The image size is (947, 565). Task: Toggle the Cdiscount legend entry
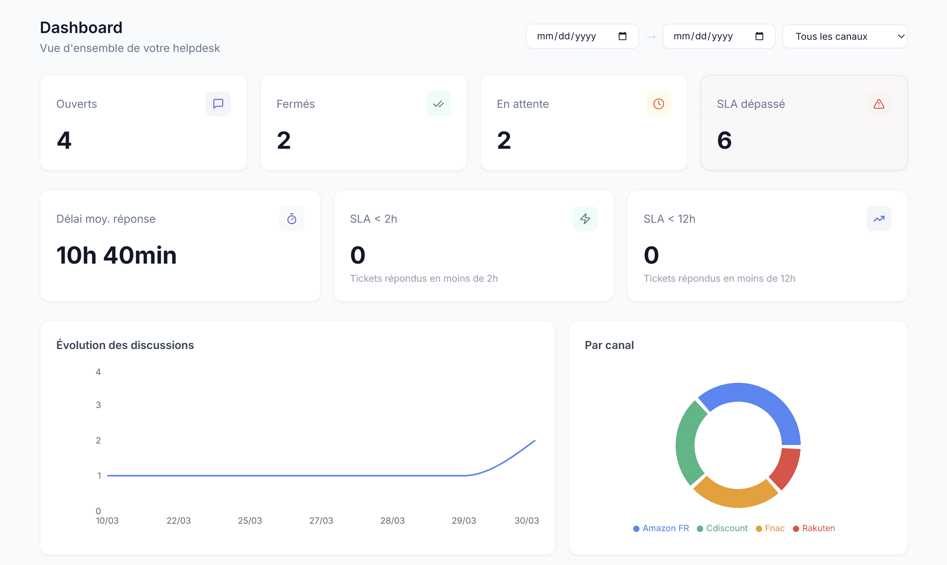(x=722, y=528)
